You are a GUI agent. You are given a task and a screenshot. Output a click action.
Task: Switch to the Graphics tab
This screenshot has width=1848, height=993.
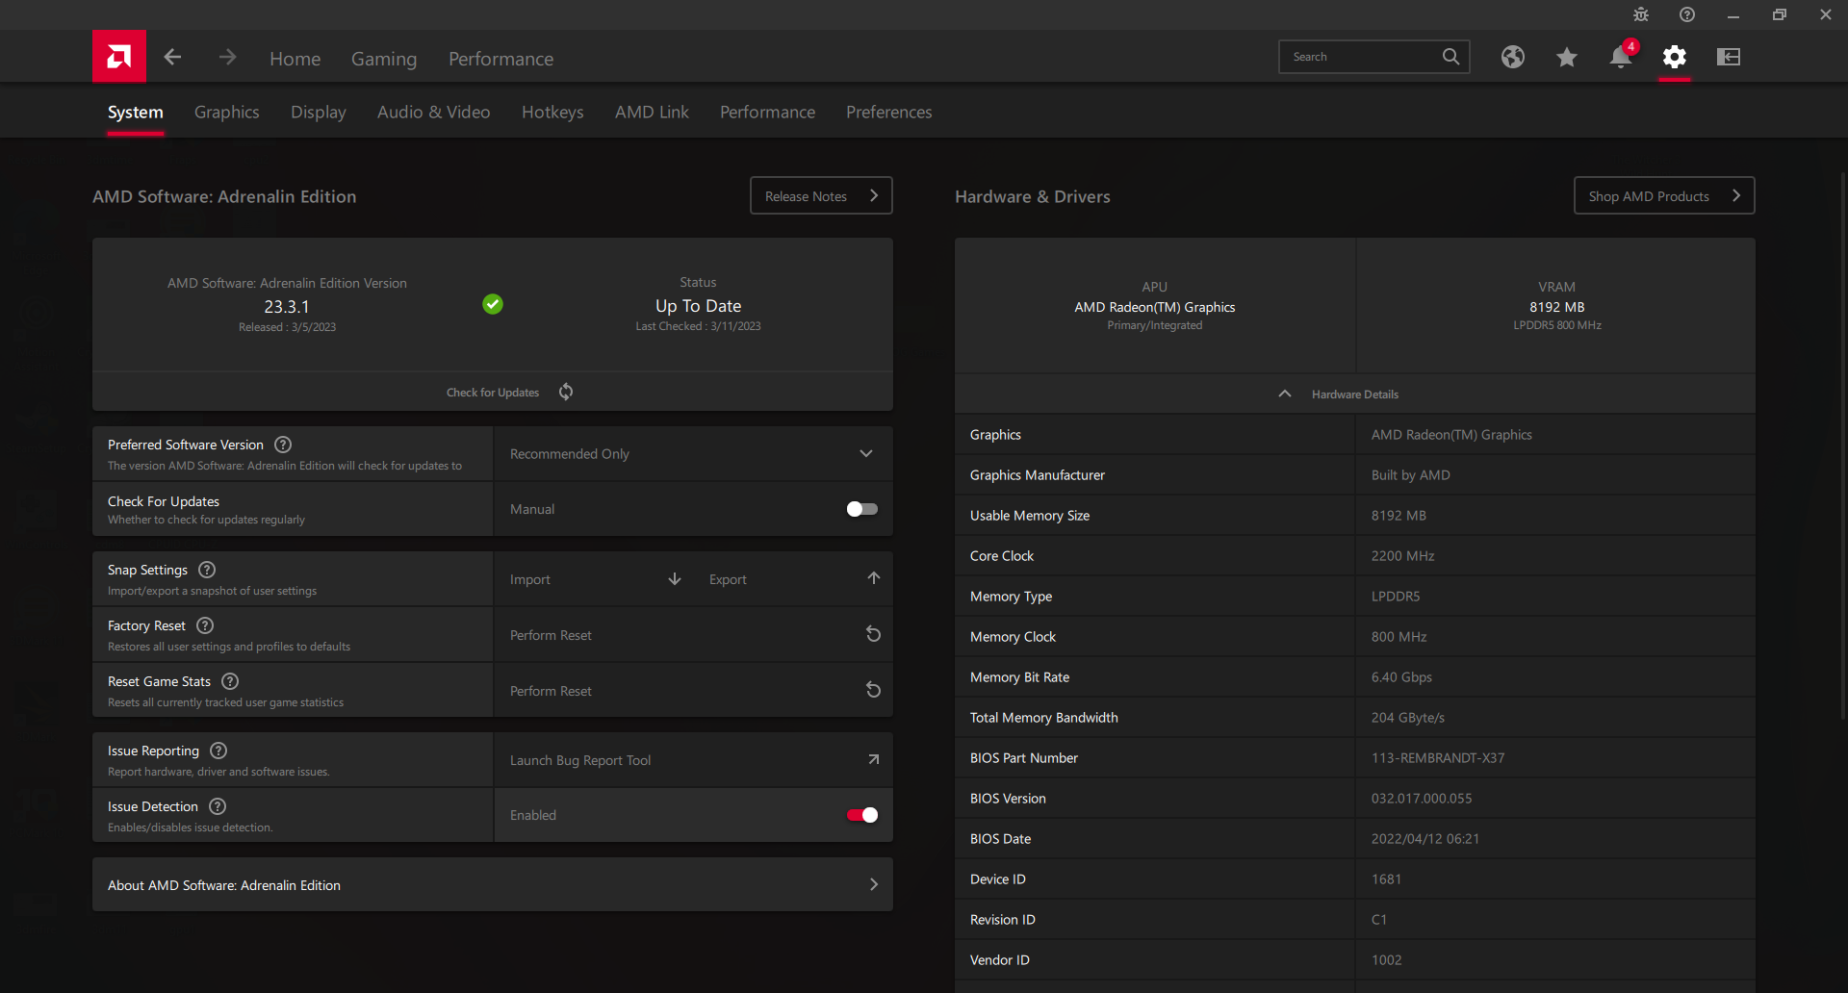tap(226, 113)
